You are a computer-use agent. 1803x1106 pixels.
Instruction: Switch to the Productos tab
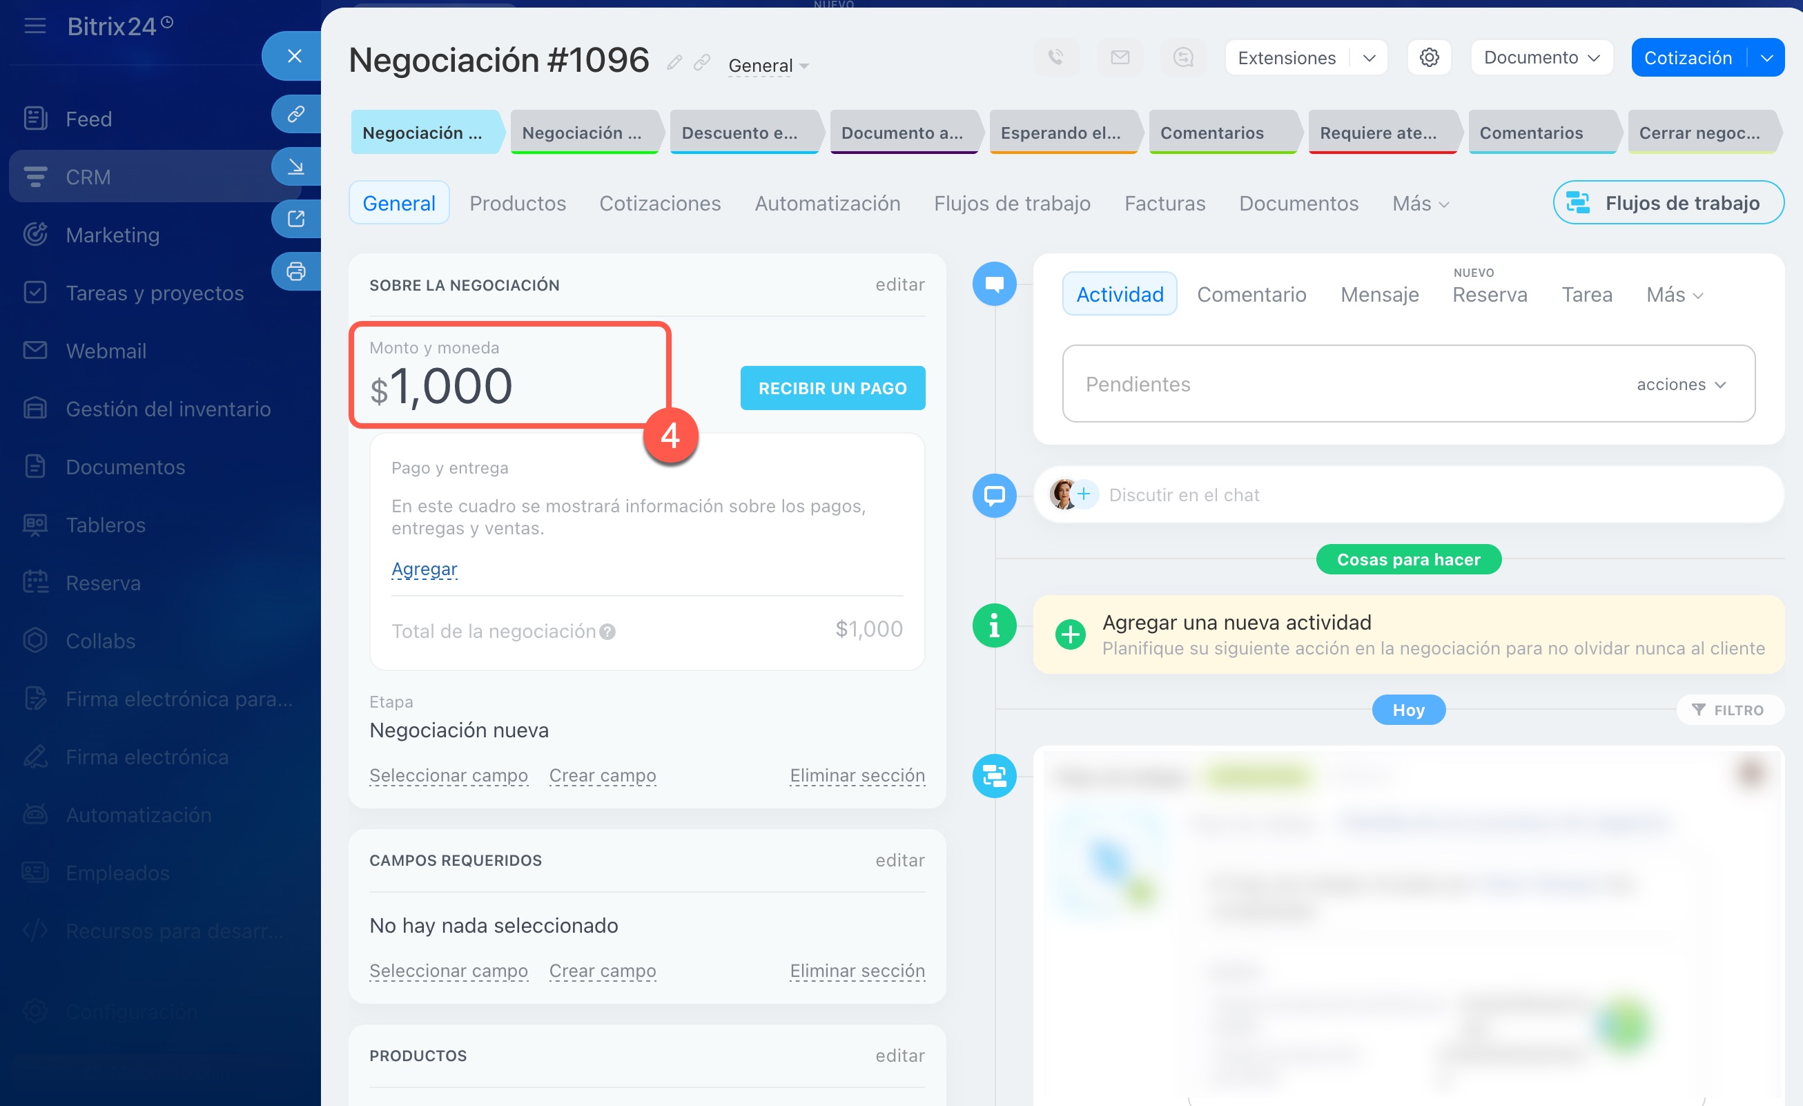coord(517,203)
